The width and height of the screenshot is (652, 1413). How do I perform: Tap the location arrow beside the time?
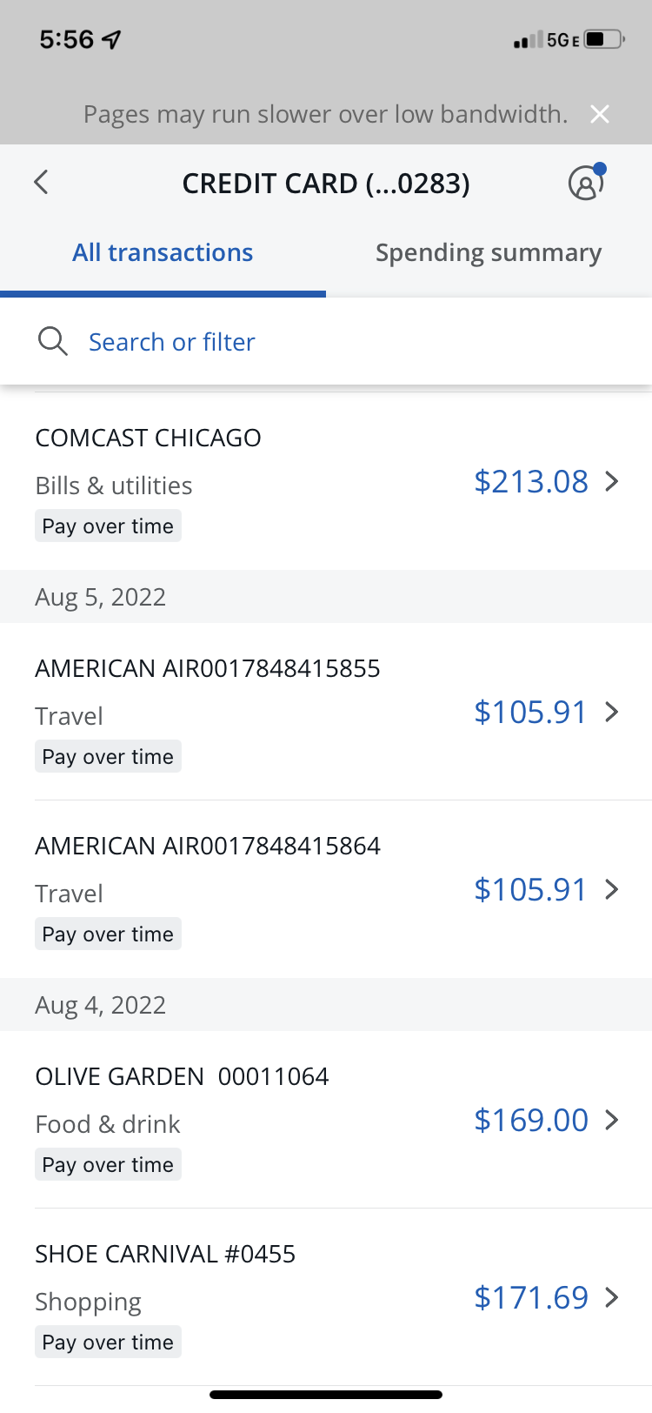point(112,40)
